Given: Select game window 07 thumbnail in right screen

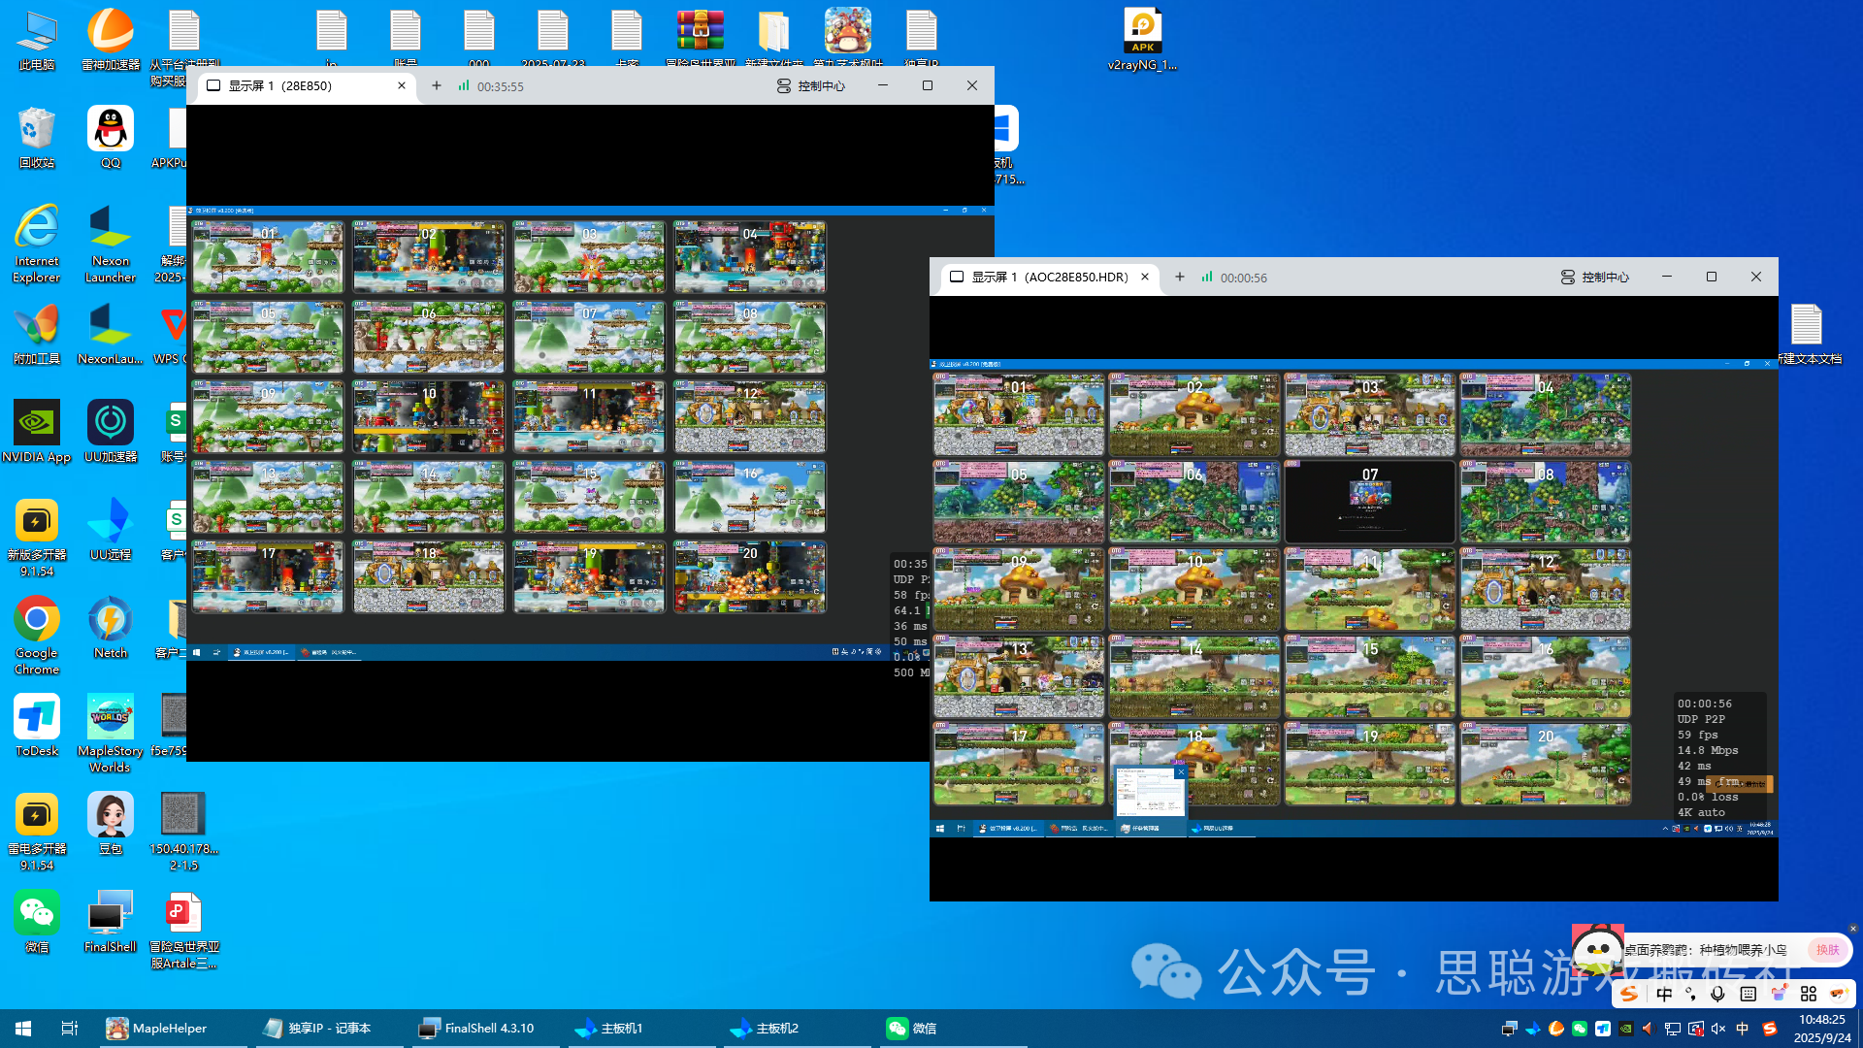Looking at the screenshot, I should (x=1369, y=502).
